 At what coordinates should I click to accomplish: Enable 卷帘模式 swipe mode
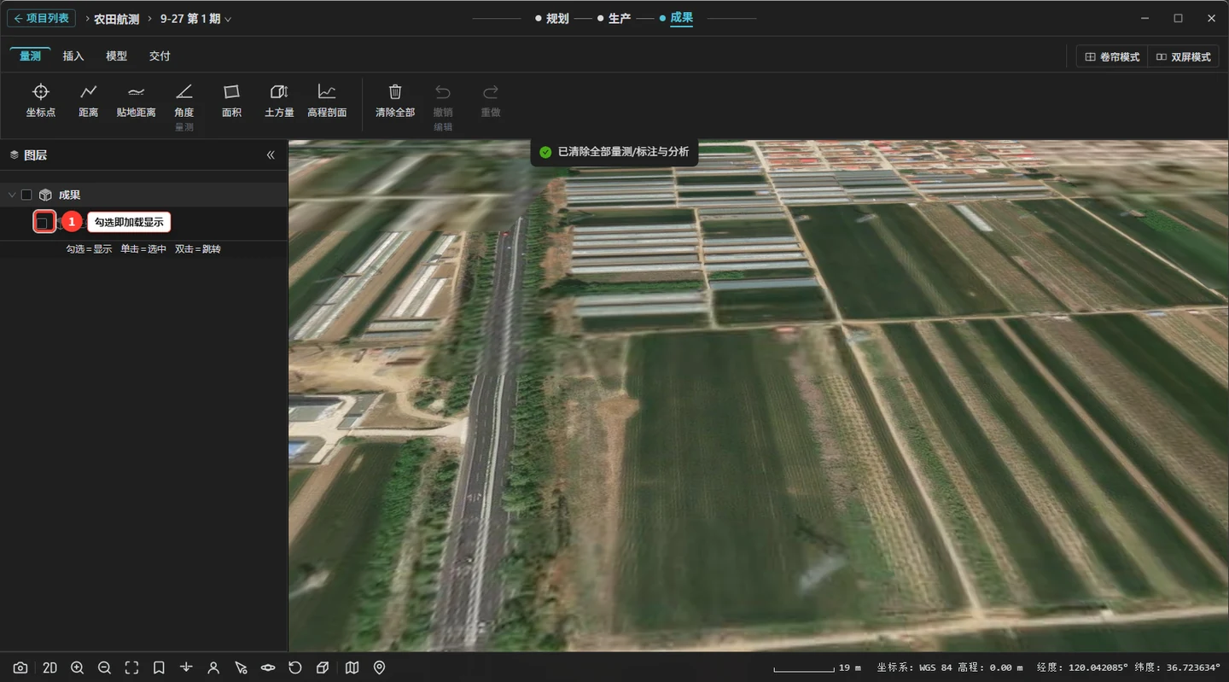click(1112, 56)
